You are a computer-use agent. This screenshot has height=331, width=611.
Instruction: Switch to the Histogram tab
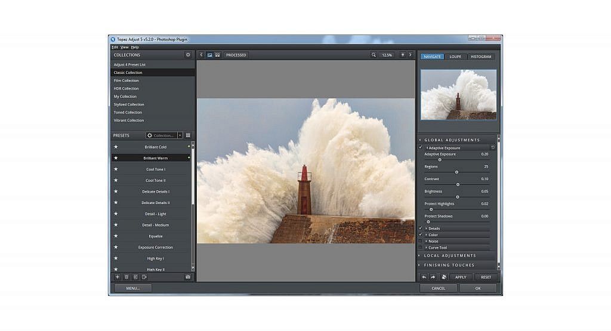(481, 57)
